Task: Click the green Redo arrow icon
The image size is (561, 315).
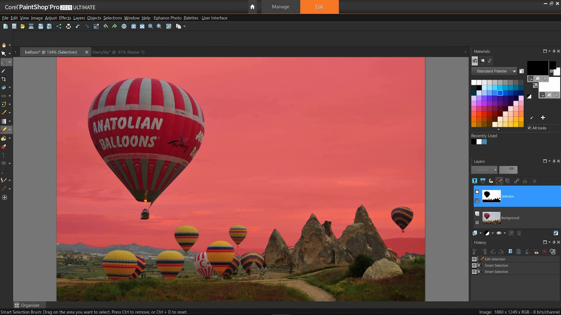Action: pos(114,26)
